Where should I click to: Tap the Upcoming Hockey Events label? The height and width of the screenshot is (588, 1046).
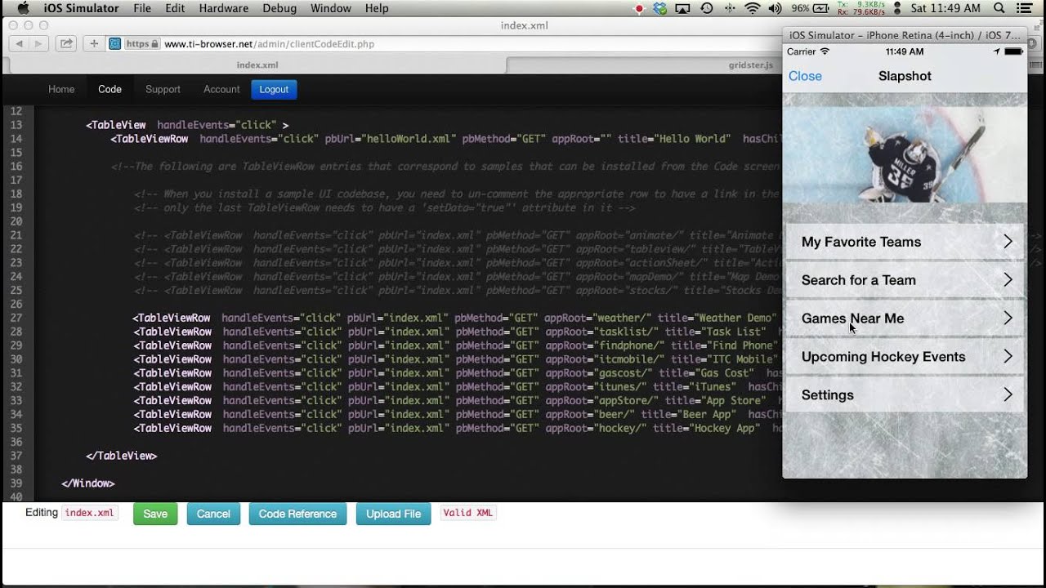click(883, 357)
